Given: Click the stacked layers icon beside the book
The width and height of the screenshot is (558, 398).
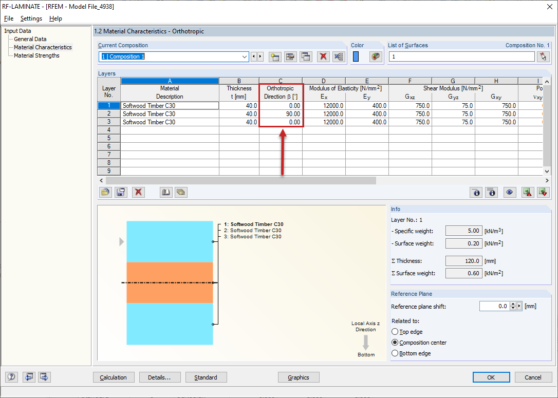Looking at the screenshot, I should click(x=181, y=193).
